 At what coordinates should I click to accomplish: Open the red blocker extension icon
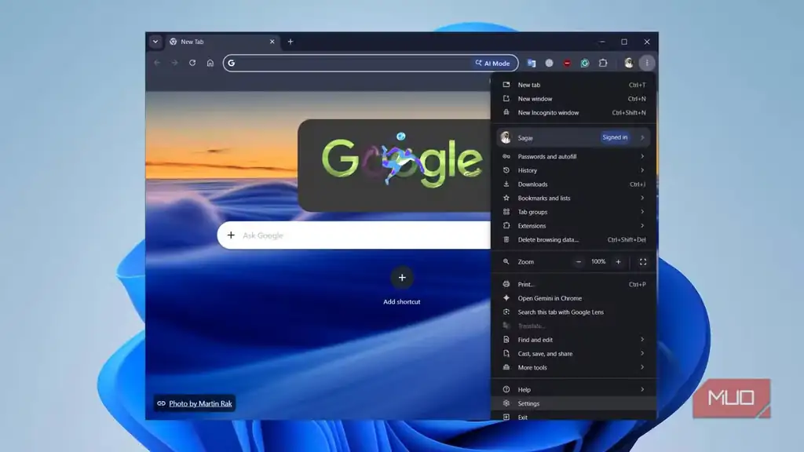[567, 63]
